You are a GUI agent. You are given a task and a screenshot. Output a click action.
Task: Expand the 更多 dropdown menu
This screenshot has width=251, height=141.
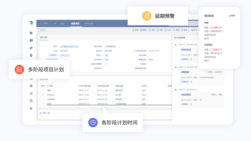[x=193, y=30]
